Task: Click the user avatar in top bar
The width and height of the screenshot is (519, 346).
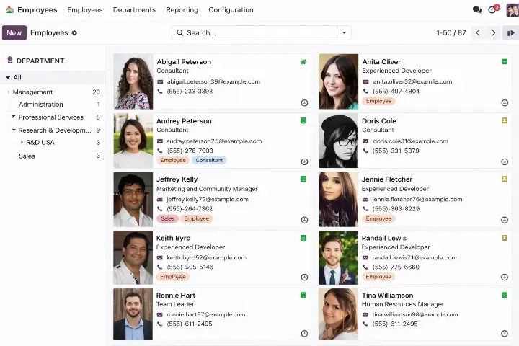Action: coord(512,10)
